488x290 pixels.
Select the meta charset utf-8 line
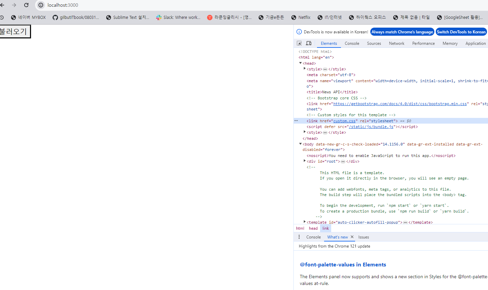click(331, 75)
